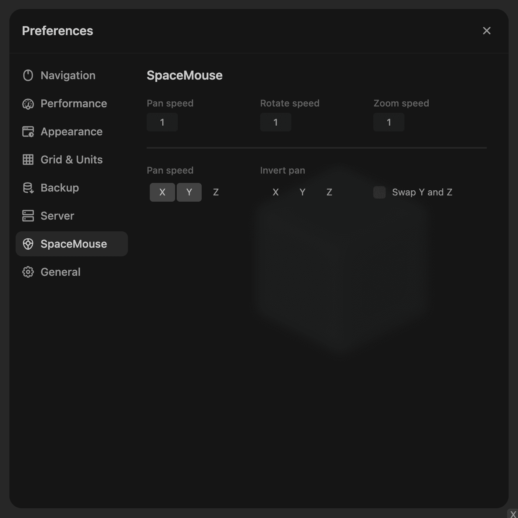The width and height of the screenshot is (518, 518).
Task: Select the Appearance window icon
Action: (x=28, y=132)
